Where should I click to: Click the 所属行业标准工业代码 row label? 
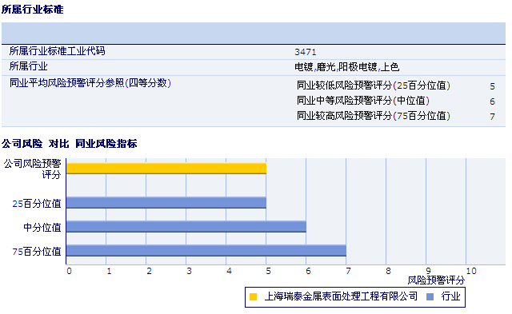(57, 51)
